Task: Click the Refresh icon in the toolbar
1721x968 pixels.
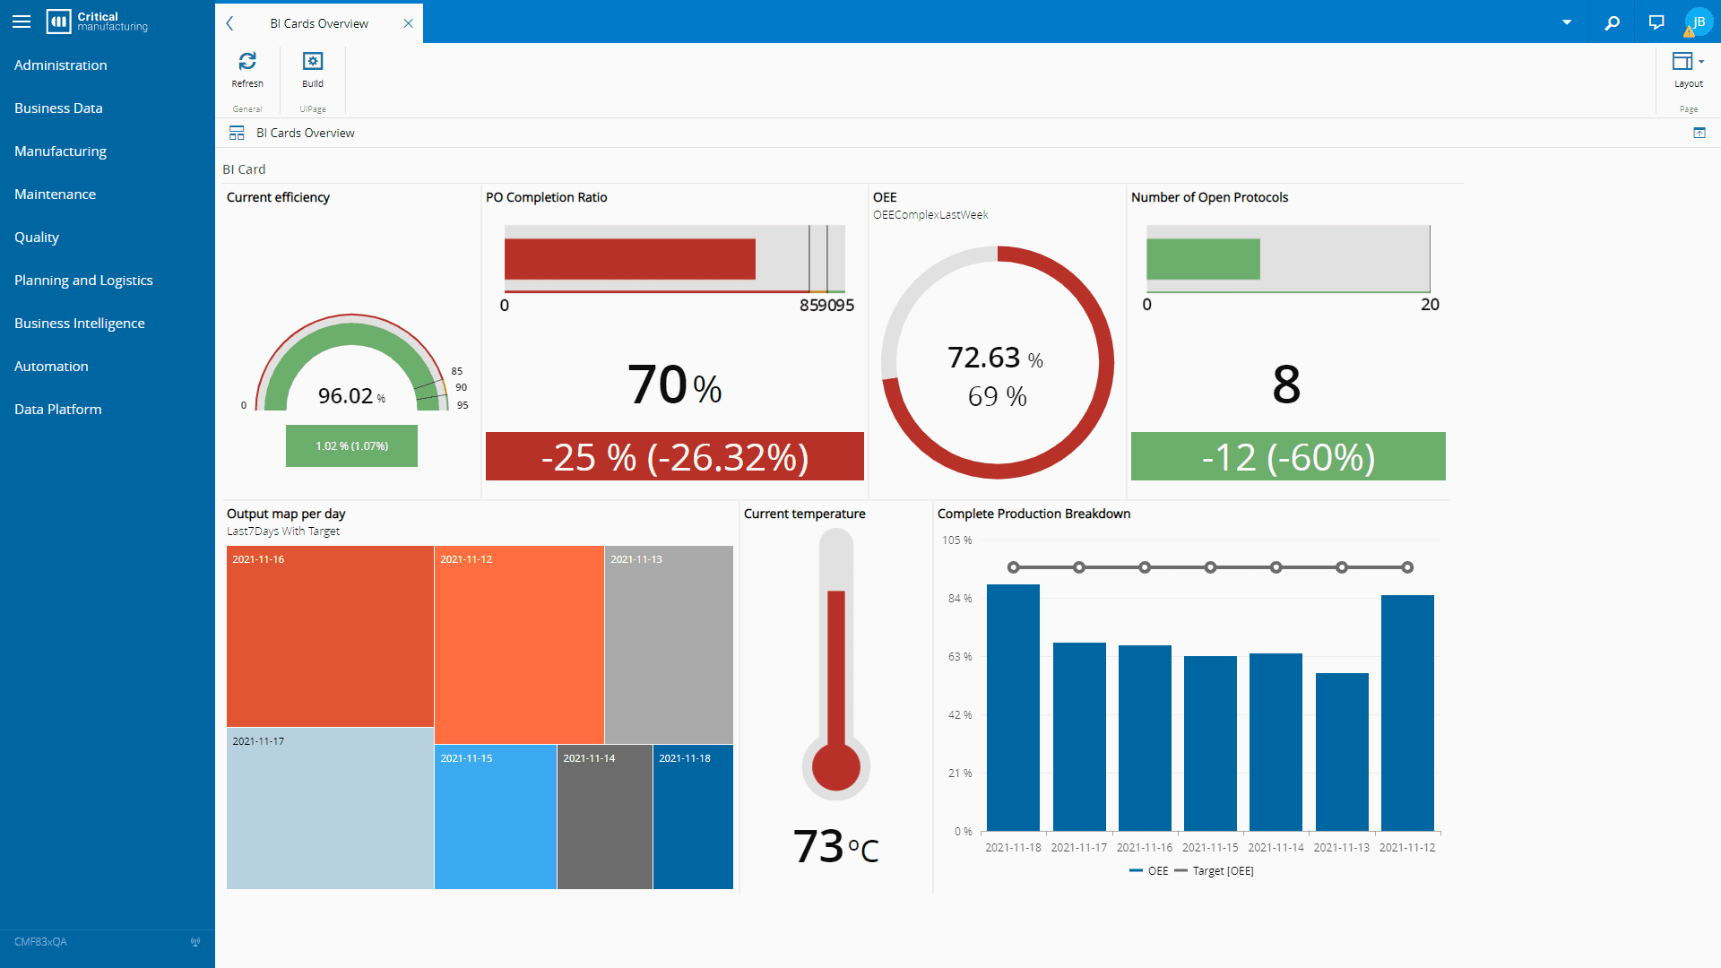Action: pos(247,61)
